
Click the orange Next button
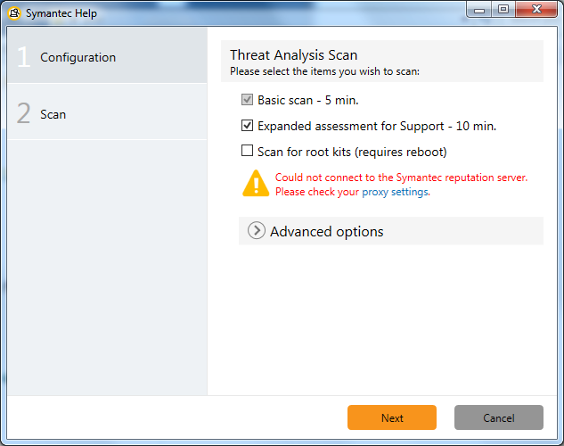pos(392,417)
